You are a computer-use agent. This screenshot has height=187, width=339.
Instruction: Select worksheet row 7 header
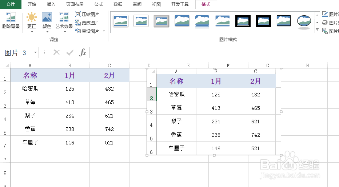click(x=5, y=156)
